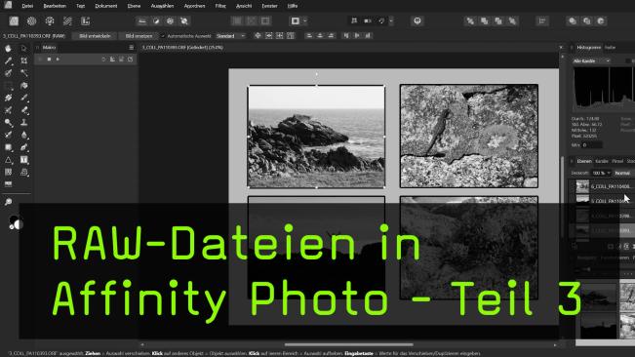Select the Zoom magnifier tool

8,202
